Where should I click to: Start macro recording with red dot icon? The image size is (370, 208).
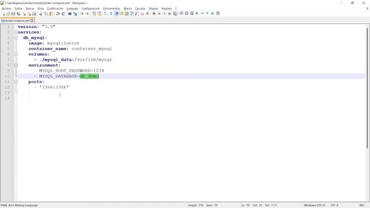tap(154, 14)
